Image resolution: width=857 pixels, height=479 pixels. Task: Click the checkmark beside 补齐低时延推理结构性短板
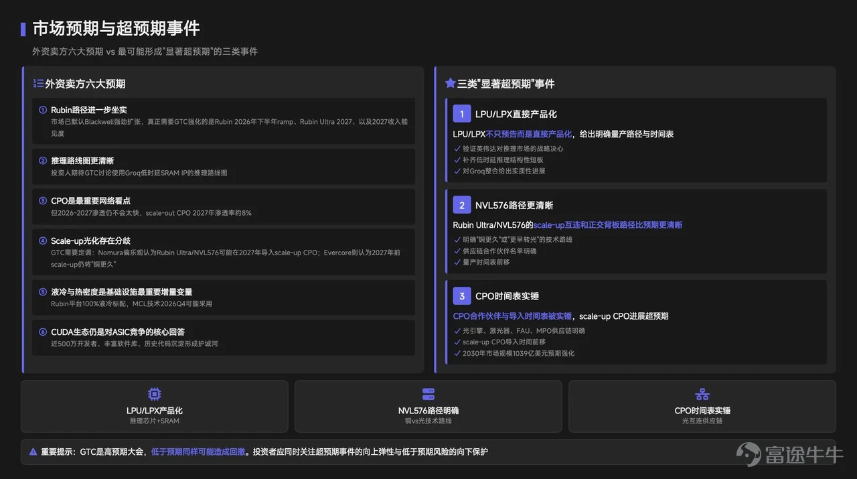click(x=457, y=160)
